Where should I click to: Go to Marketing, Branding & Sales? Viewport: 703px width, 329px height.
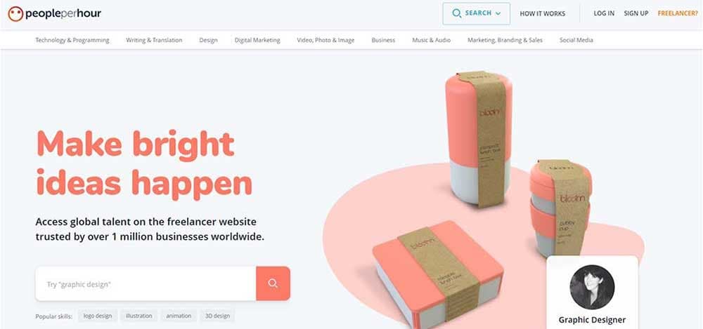[505, 40]
